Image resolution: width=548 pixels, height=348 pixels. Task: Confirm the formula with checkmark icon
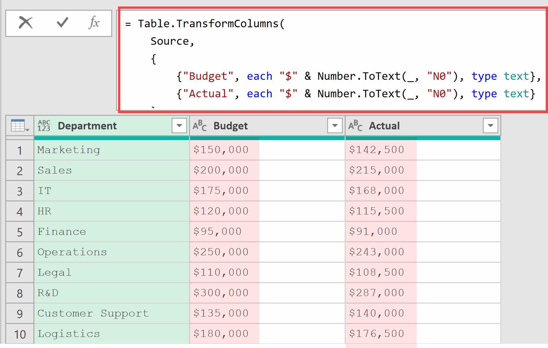tap(62, 23)
